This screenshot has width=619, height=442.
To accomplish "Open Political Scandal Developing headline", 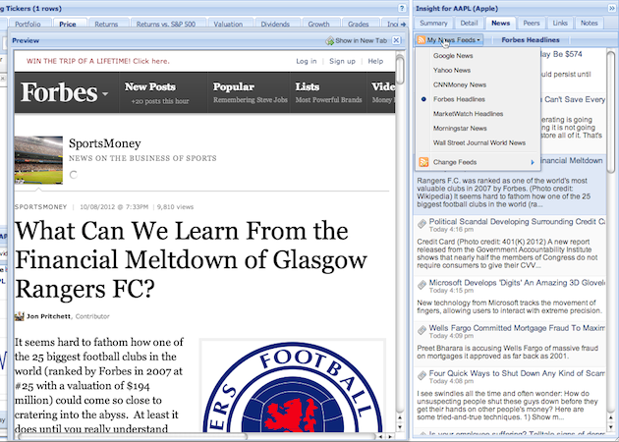I will [517, 222].
